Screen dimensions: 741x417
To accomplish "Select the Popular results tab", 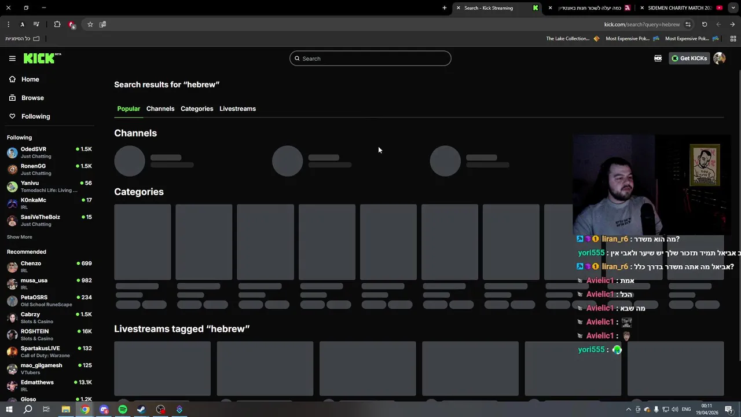I will (129, 109).
